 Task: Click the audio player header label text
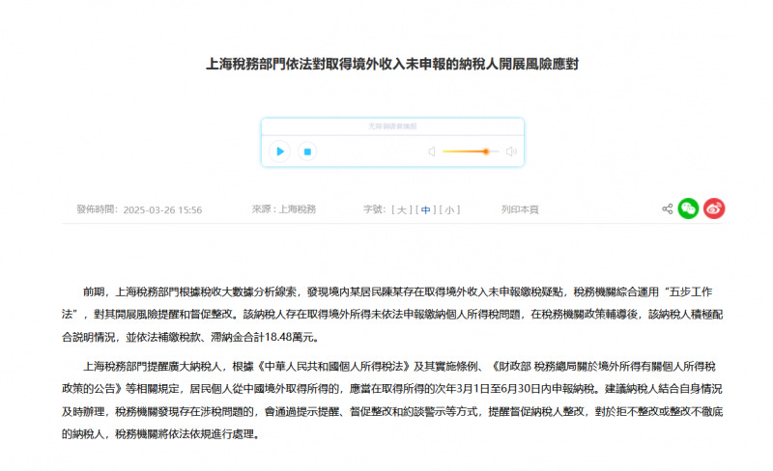[392, 126]
